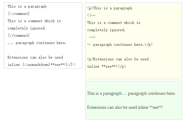Click the HTML comment closing '-->' line

click(92, 37)
